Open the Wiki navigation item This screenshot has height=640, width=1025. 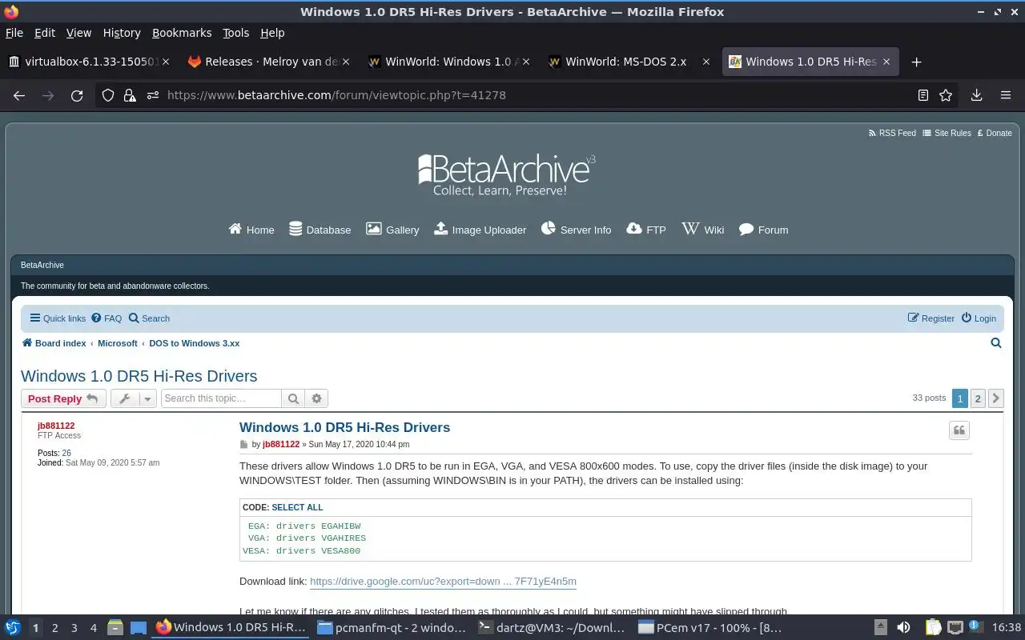tap(702, 230)
